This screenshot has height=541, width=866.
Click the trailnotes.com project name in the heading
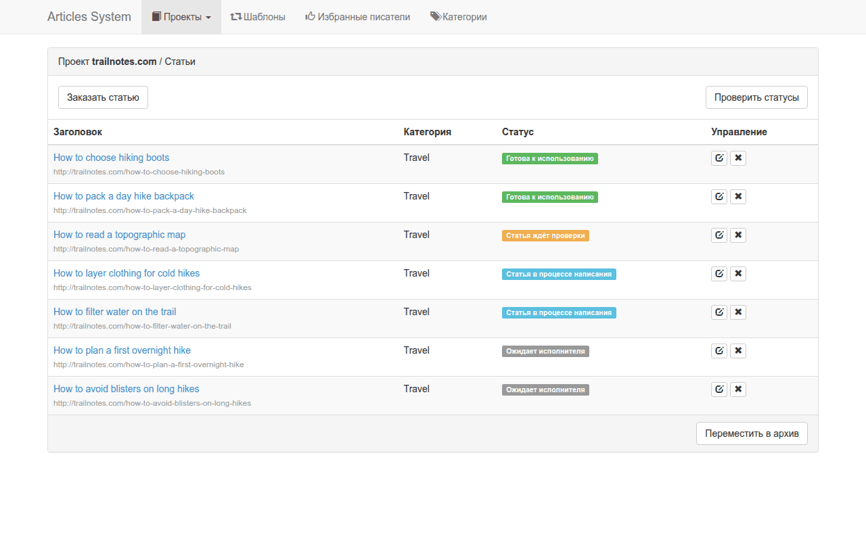tap(124, 62)
